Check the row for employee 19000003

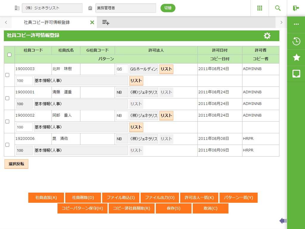[x=7, y=75]
